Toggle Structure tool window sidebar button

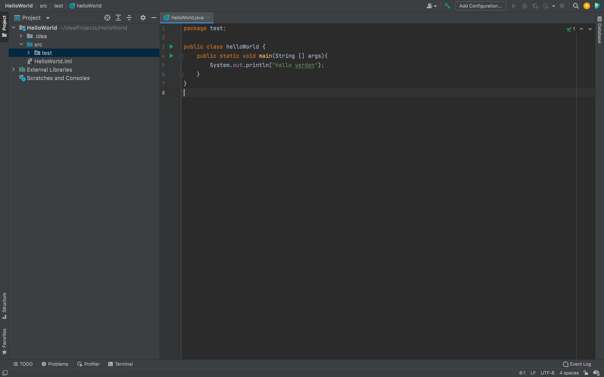4,306
